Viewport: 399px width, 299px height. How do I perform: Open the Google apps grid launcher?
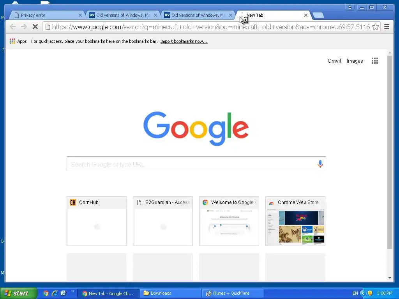374,61
